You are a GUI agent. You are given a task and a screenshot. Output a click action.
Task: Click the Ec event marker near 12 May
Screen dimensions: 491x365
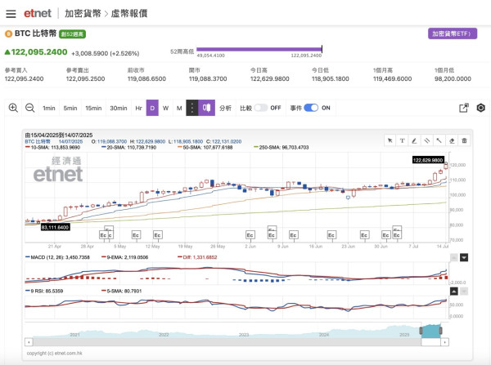pos(157,235)
